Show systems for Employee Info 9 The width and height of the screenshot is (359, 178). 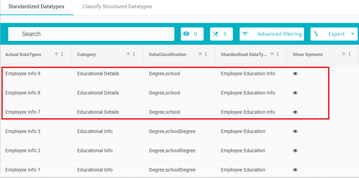(x=295, y=74)
